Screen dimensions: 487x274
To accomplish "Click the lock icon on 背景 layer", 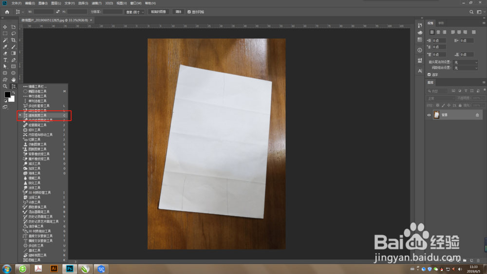I will 477,115.
